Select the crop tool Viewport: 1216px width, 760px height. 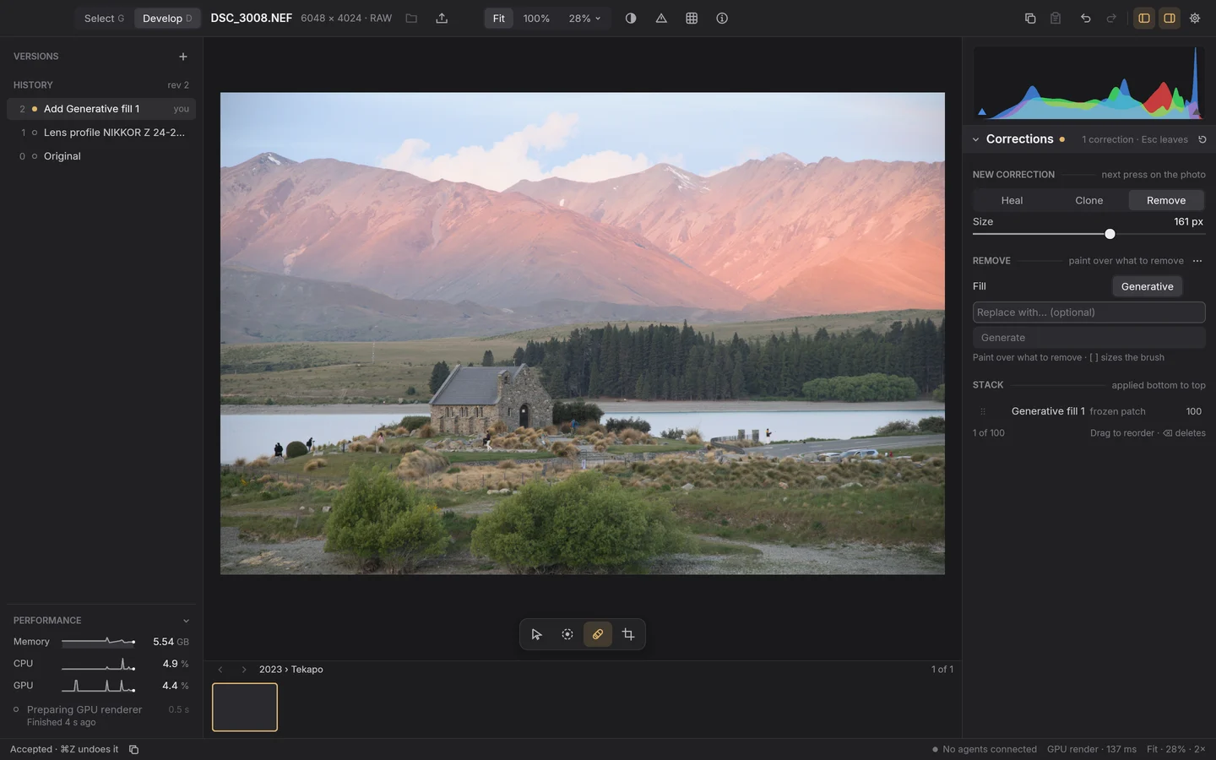coord(628,634)
